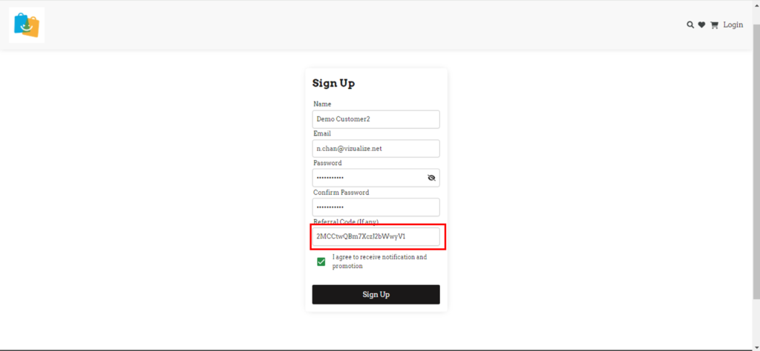Open the shopping cart icon
Screen dimensions: 760x351
(x=714, y=25)
